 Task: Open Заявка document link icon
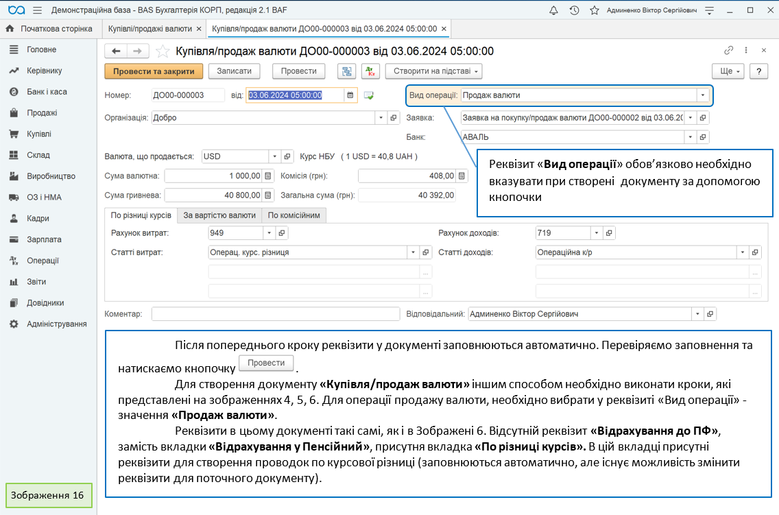click(x=702, y=118)
